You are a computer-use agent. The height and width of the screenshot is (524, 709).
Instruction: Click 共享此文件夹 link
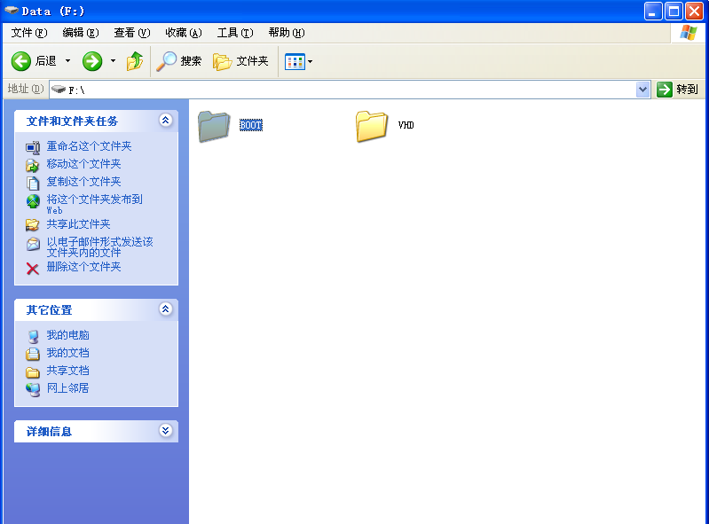tap(78, 224)
